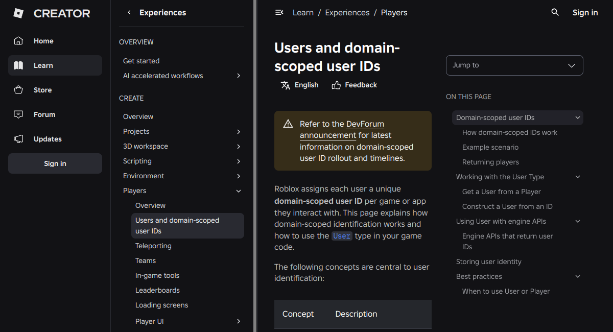This screenshot has height=332, width=613.
Task: Jump to Returning players section
Action: pyautogui.click(x=490, y=162)
